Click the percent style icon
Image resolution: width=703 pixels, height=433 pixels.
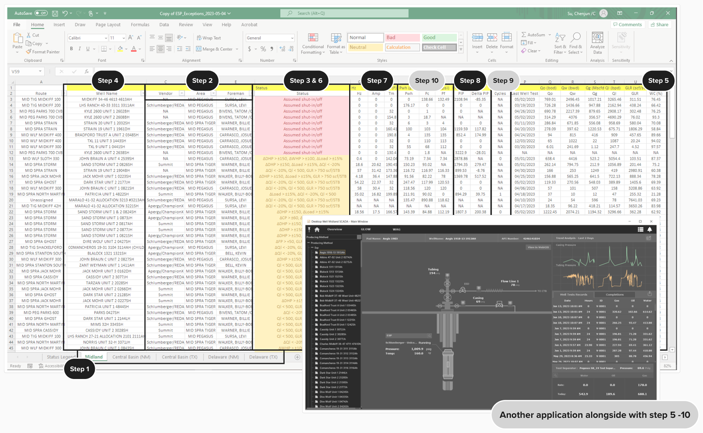pos(263,49)
